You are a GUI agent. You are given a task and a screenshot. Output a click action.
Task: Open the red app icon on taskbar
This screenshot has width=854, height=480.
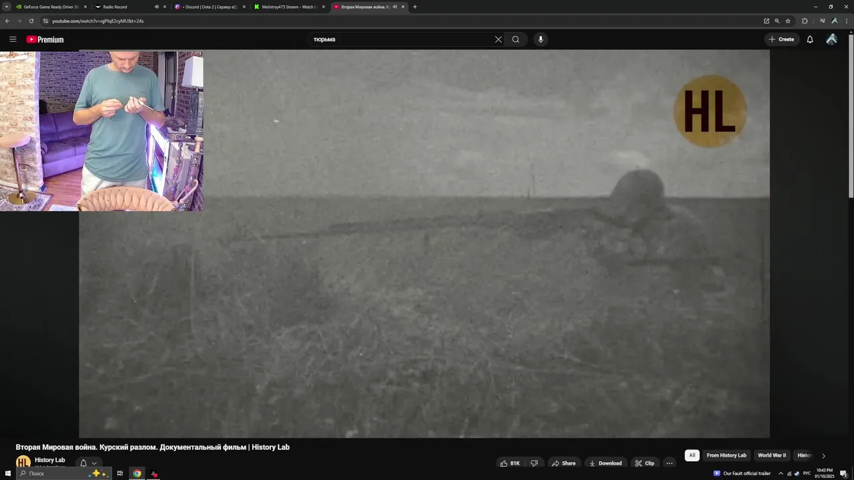154,473
